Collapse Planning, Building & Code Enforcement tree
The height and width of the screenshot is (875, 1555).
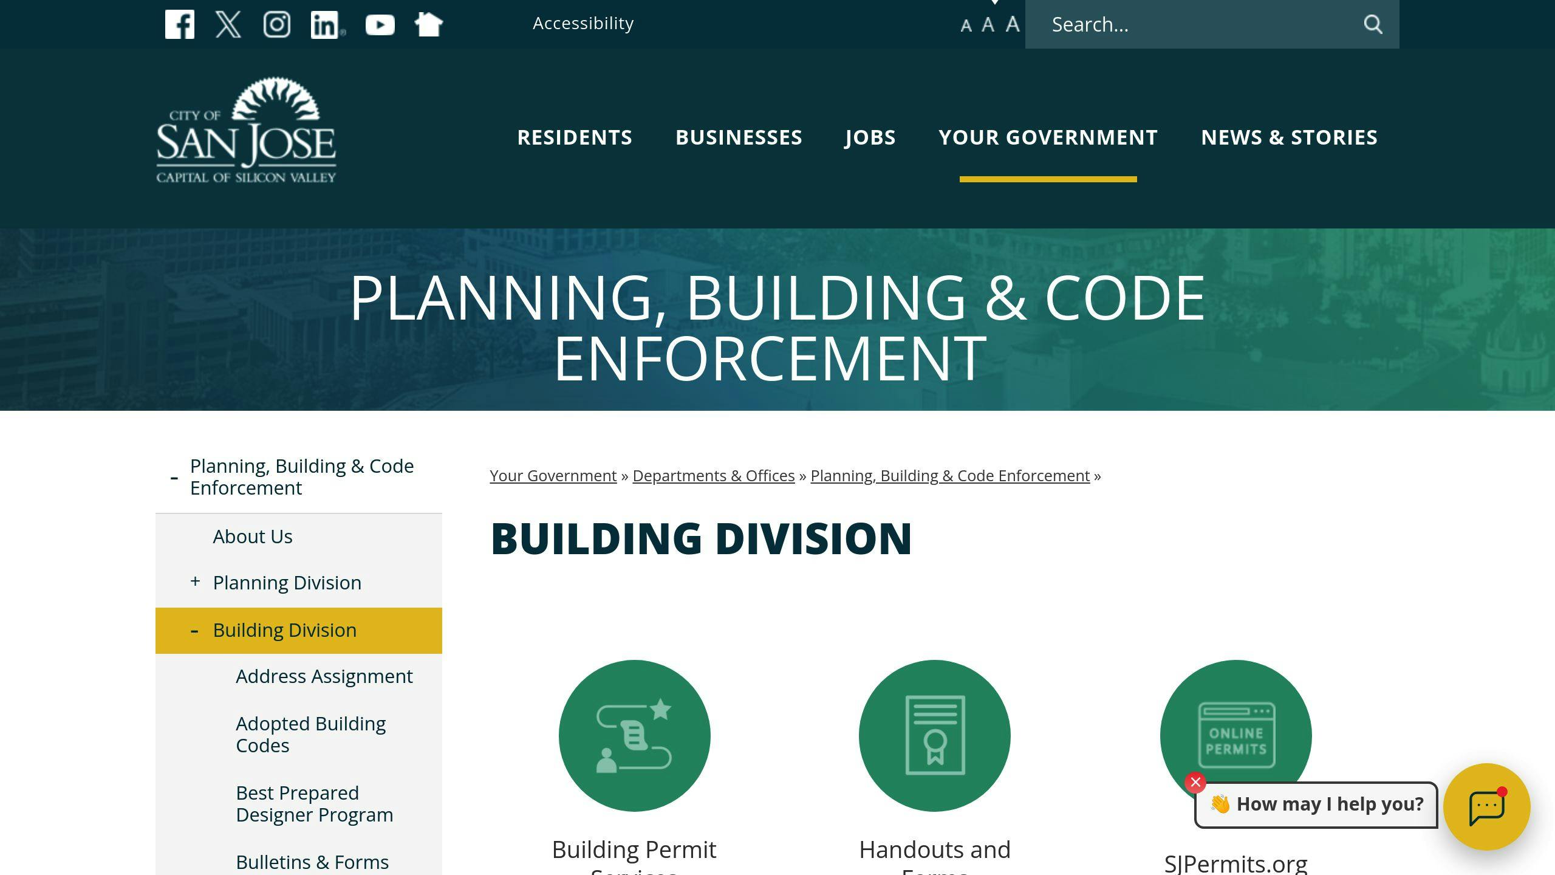click(x=174, y=478)
